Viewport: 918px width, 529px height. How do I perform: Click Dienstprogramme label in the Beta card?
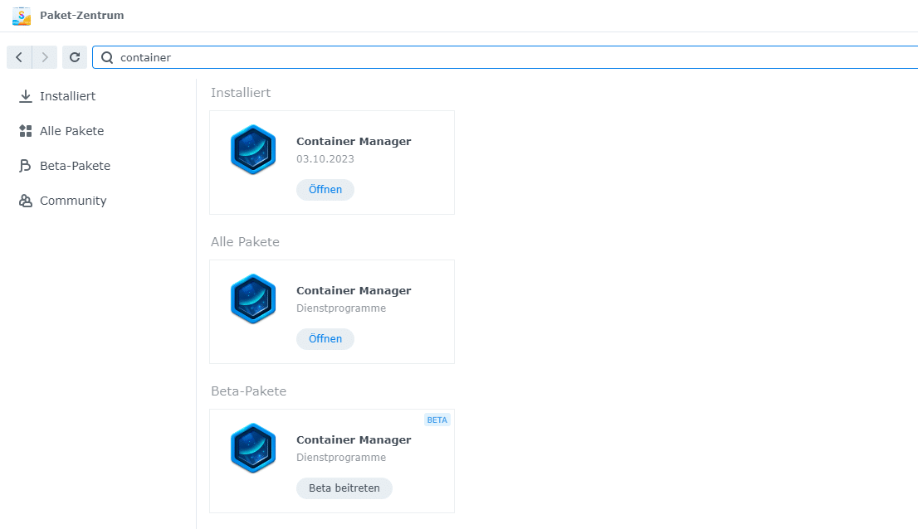(341, 457)
